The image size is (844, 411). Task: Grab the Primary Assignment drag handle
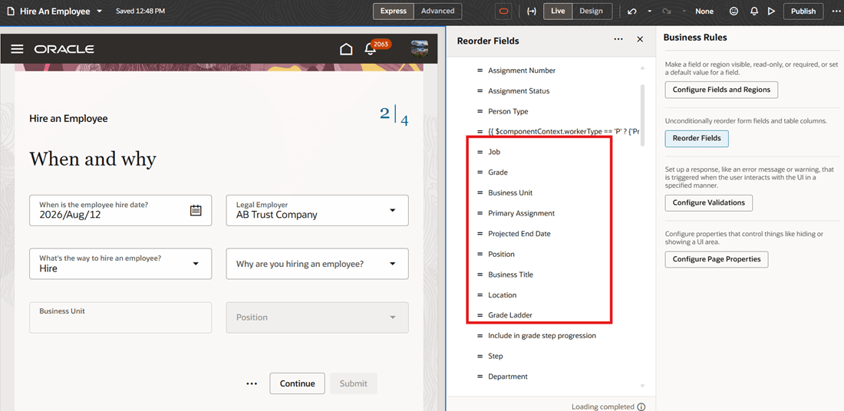(x=480, y=214)
